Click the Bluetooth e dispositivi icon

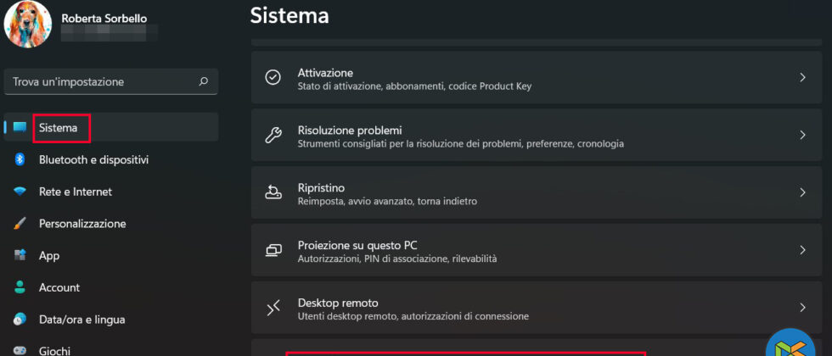coord(20,159)
